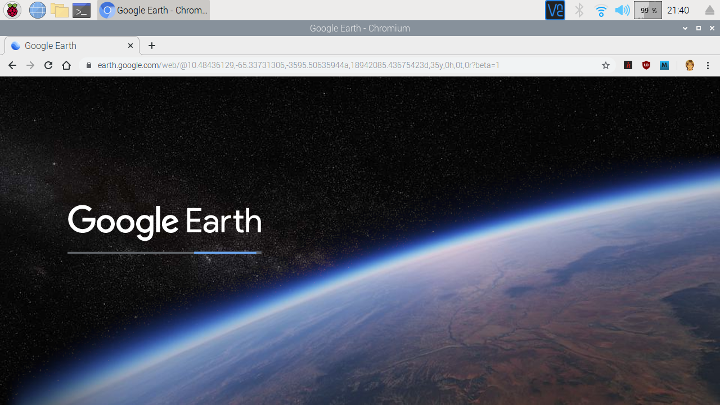Bookmark this page with the star
This screenshot has width=720, height=405.
[606, 65]
